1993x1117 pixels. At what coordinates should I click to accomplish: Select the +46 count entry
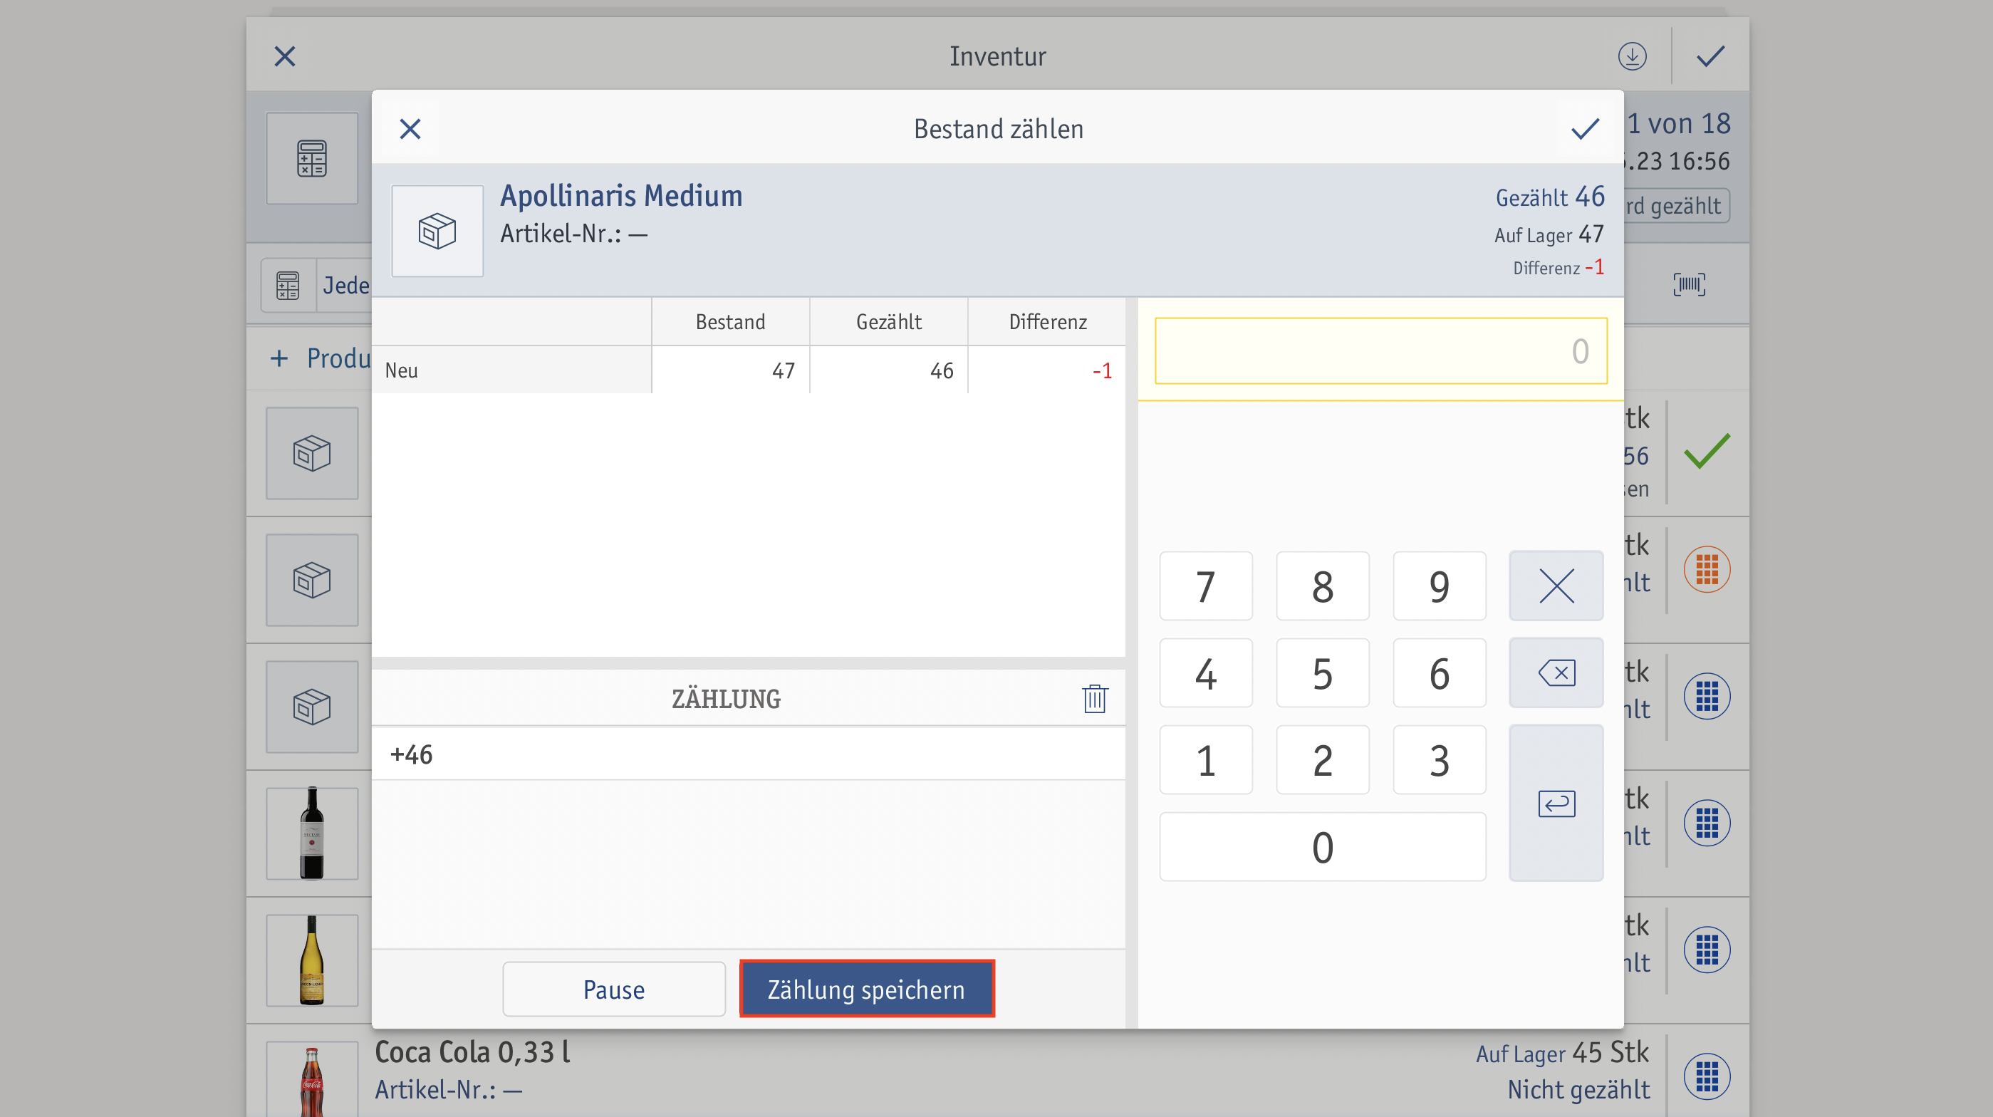click(748, 754)
